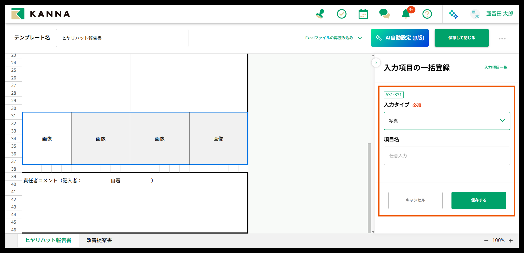Open the checkmark tasks icon
This screenshot has width=524, height=253.
[341, 14]
